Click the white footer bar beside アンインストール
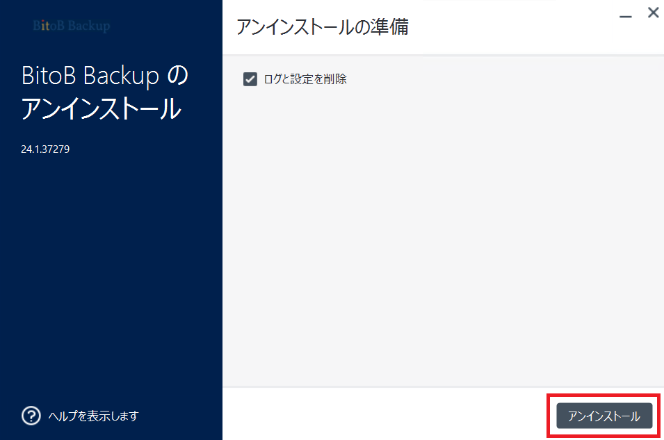664x440 pixels. click(381, 414)
